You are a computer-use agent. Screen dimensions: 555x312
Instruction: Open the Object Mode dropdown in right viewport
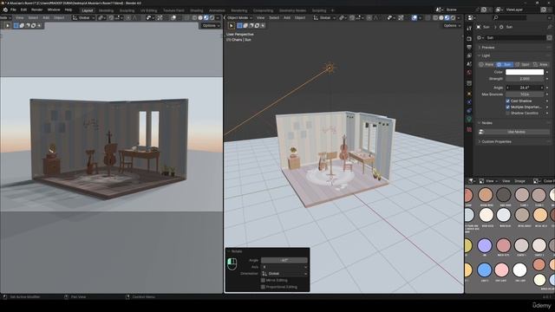(239, 17)
